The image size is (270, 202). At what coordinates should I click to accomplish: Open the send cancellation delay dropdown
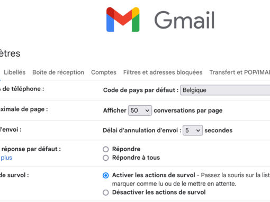tap(193, 131)
